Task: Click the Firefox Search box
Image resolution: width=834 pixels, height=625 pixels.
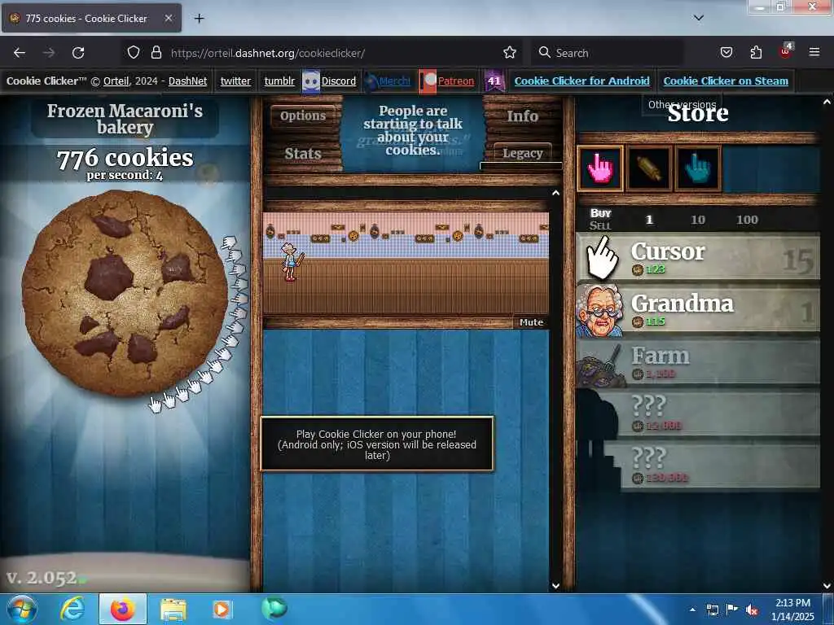Action: [608, 53]
